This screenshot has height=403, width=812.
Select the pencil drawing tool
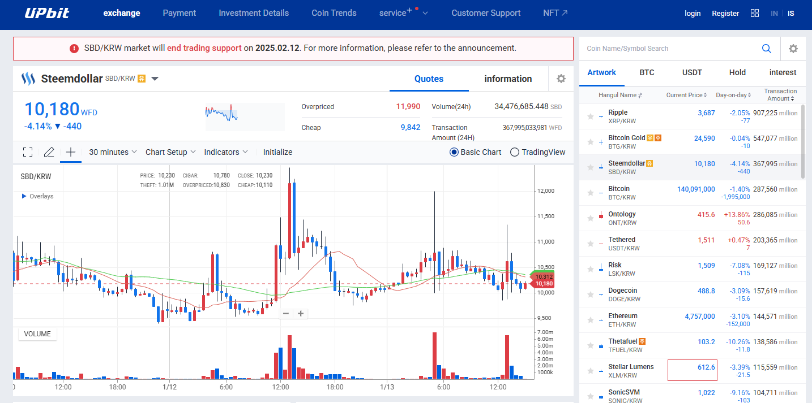coord(49,152)
